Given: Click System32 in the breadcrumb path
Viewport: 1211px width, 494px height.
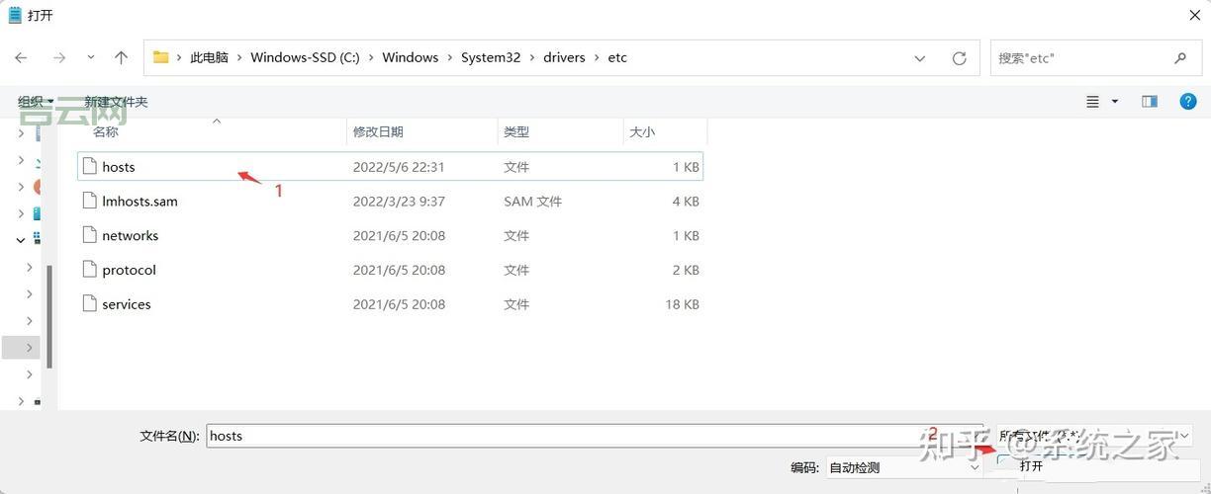Looking at the screenshot, I should [x=491, y=58].
